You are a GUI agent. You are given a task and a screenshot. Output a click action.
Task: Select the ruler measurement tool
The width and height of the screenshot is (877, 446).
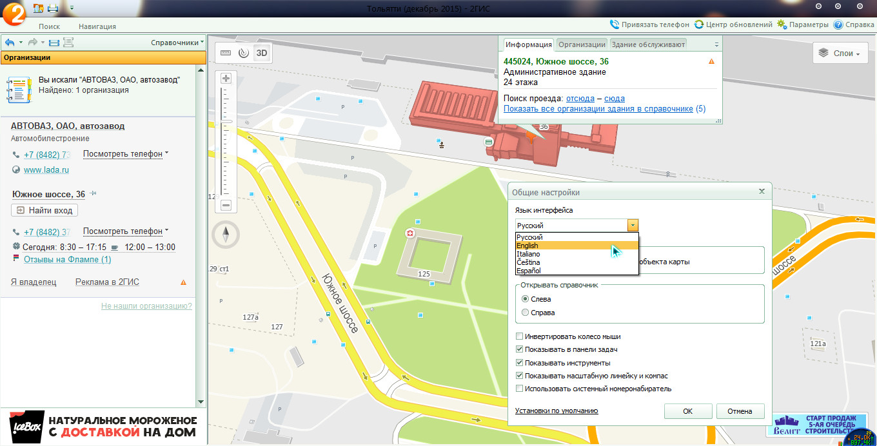tap(226, 53)
